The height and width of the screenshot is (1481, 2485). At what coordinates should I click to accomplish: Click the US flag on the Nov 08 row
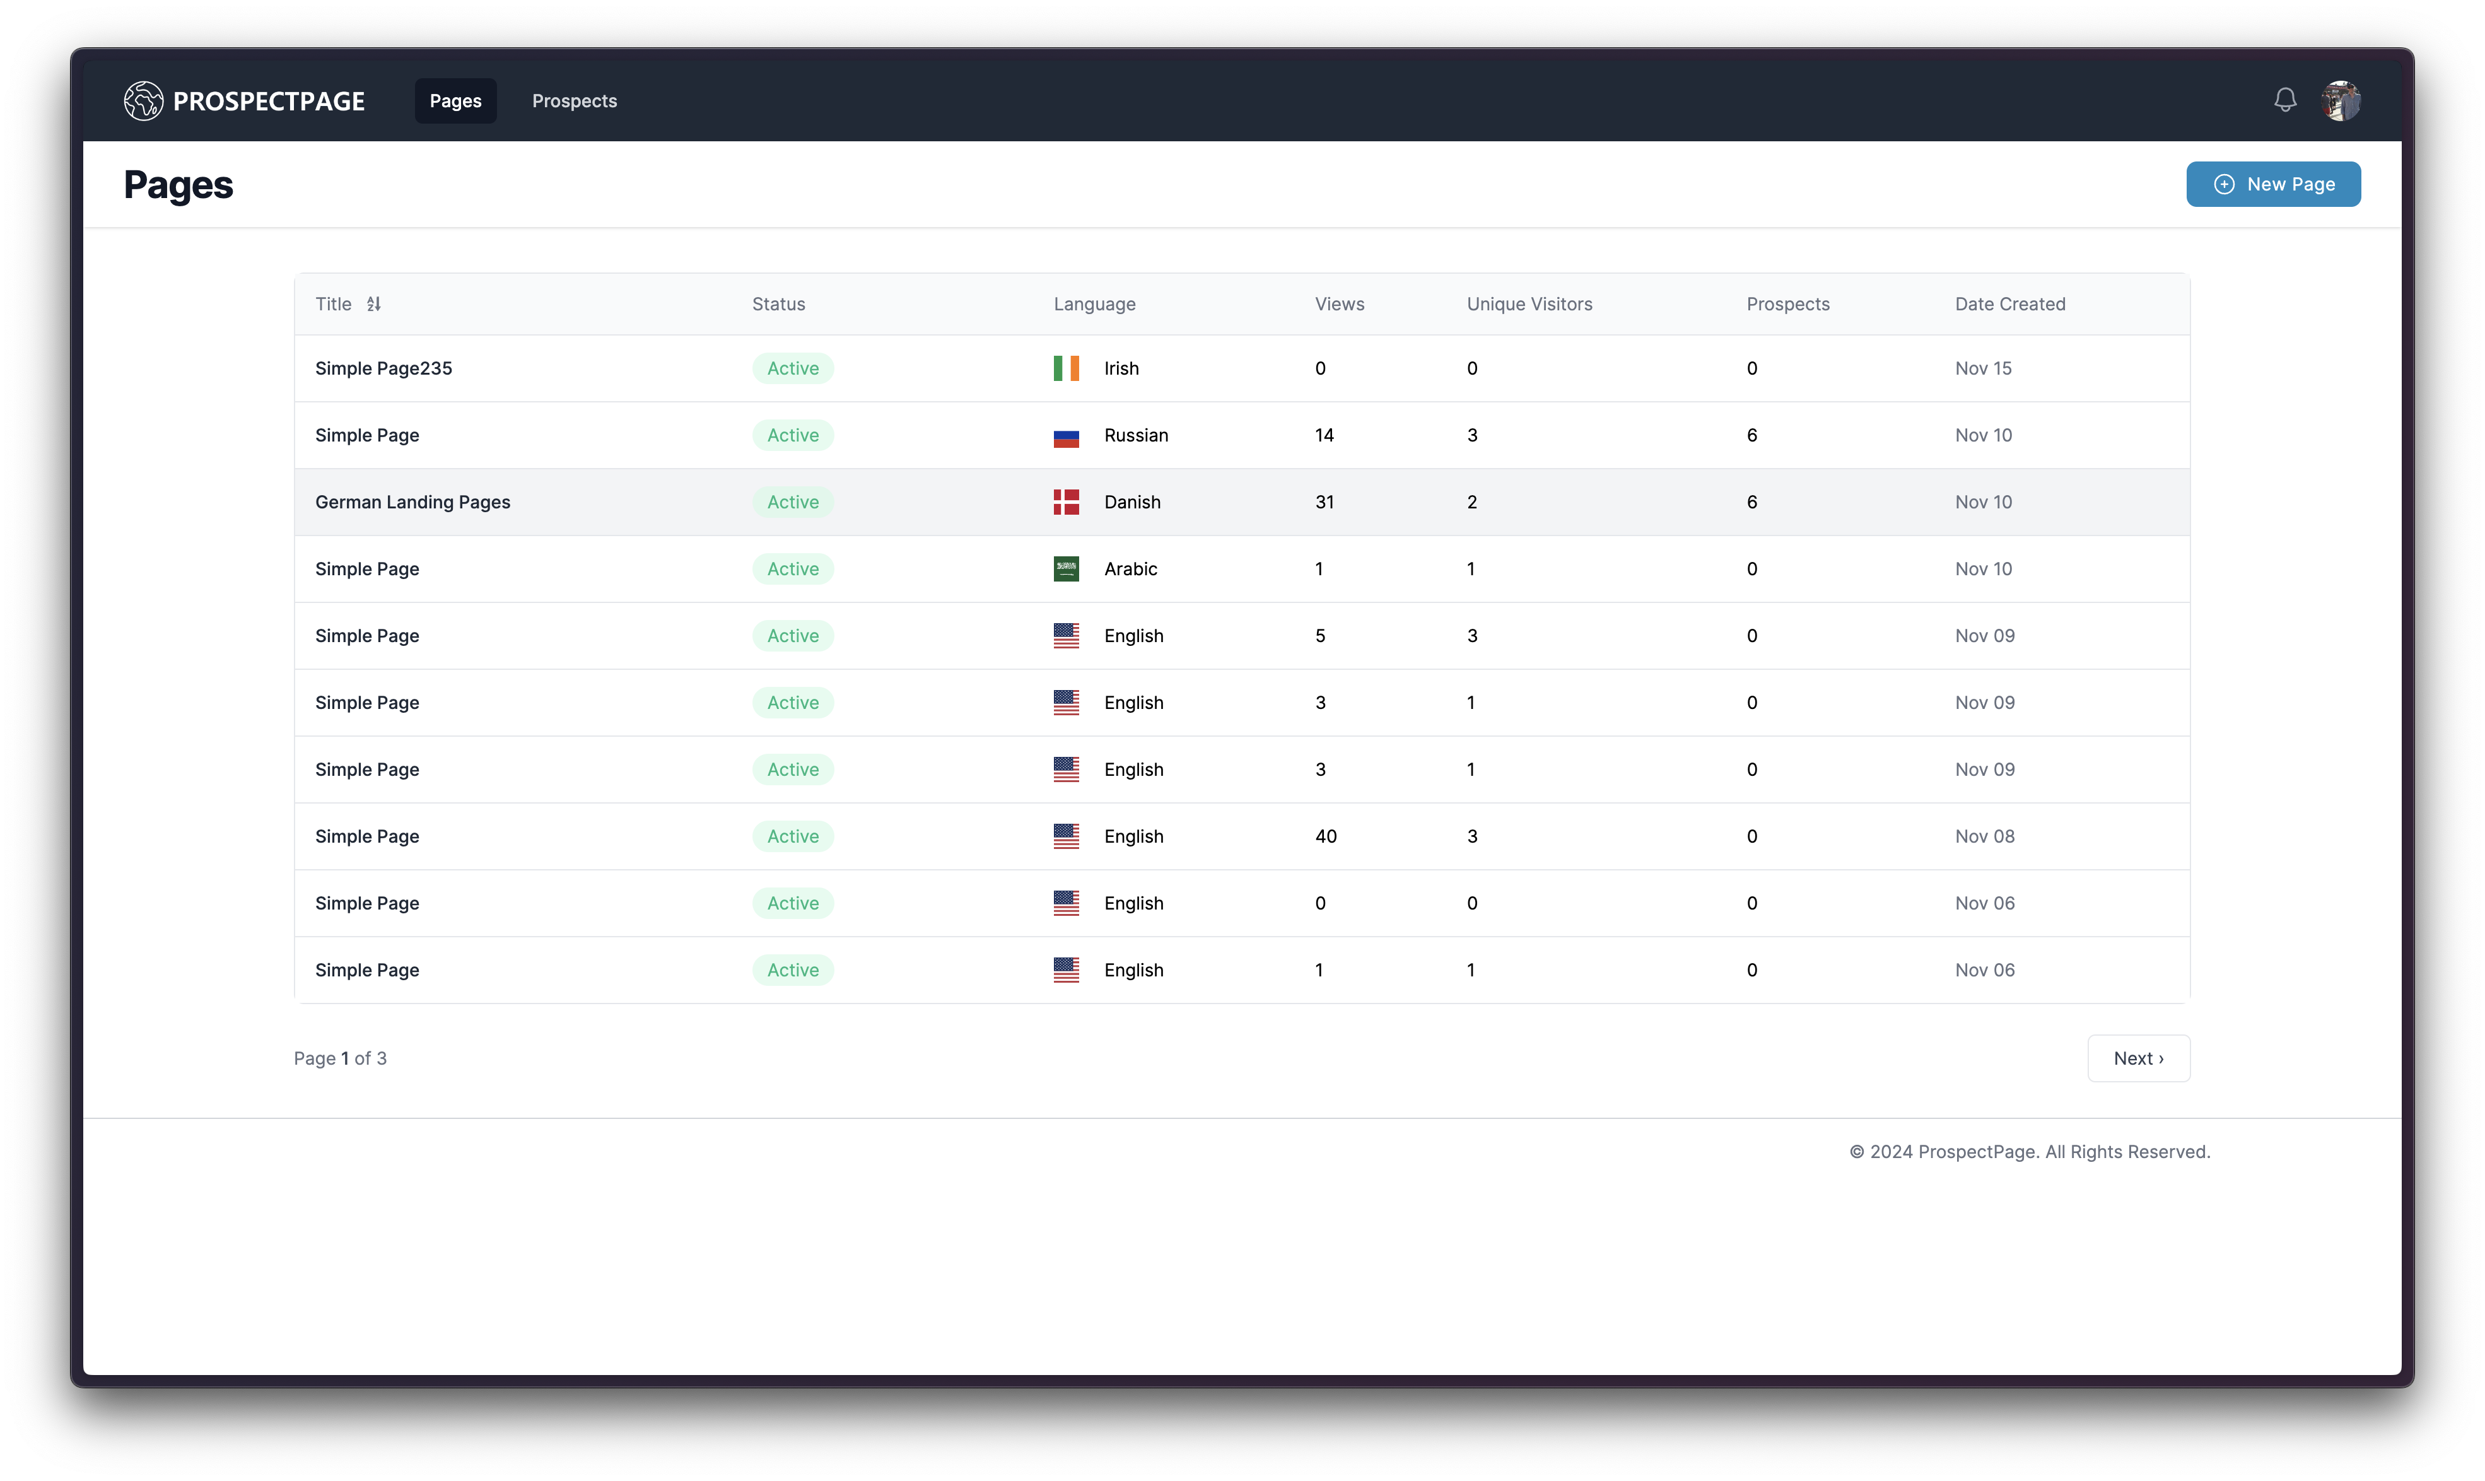pyautogui.click(x=1065, y=836)
